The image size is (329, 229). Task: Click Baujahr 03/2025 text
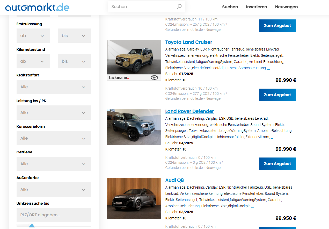coord(179,212)
